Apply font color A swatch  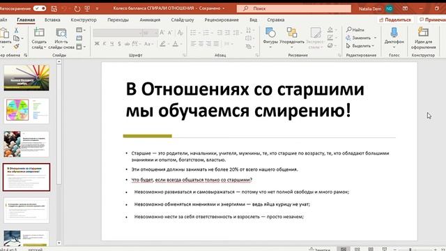pos(175,44)
